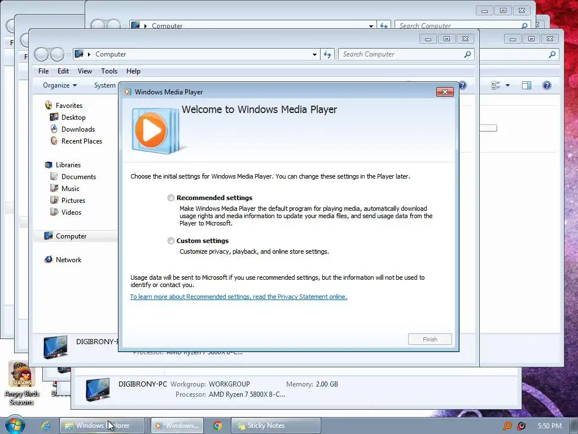Change view icon in right Explorer window
578x434 pixels.
click(x=496, y=86)
